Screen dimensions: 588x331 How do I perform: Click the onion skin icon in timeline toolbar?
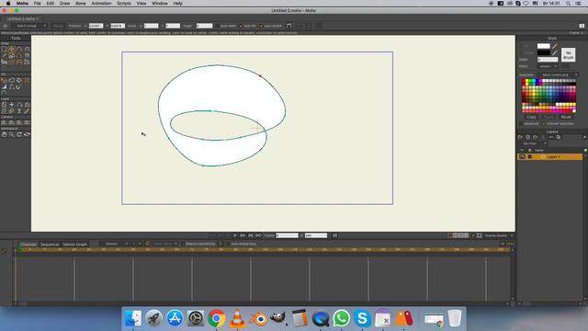click(147, 244)
